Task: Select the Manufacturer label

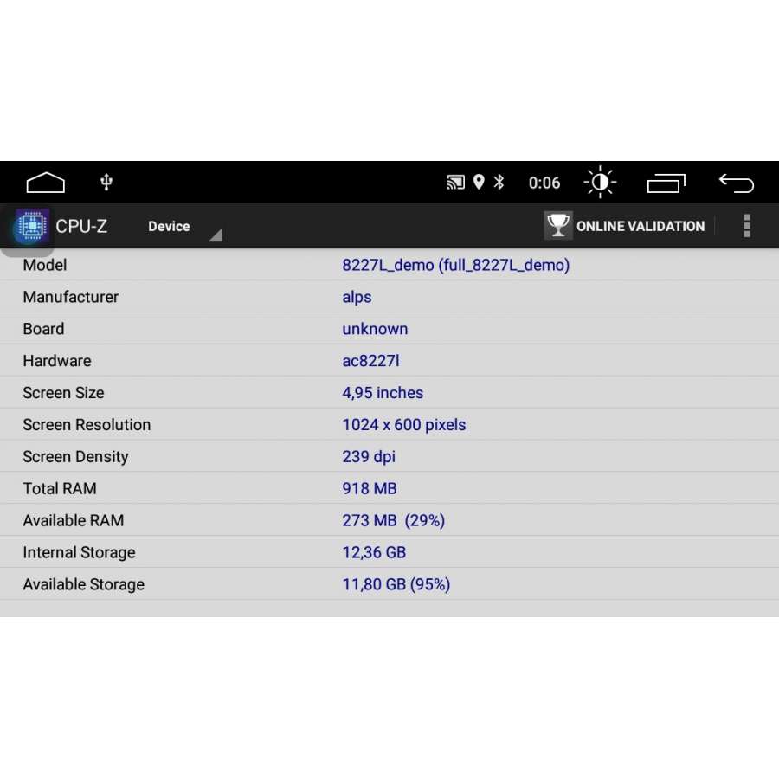Action: click(x=71, y=297)
